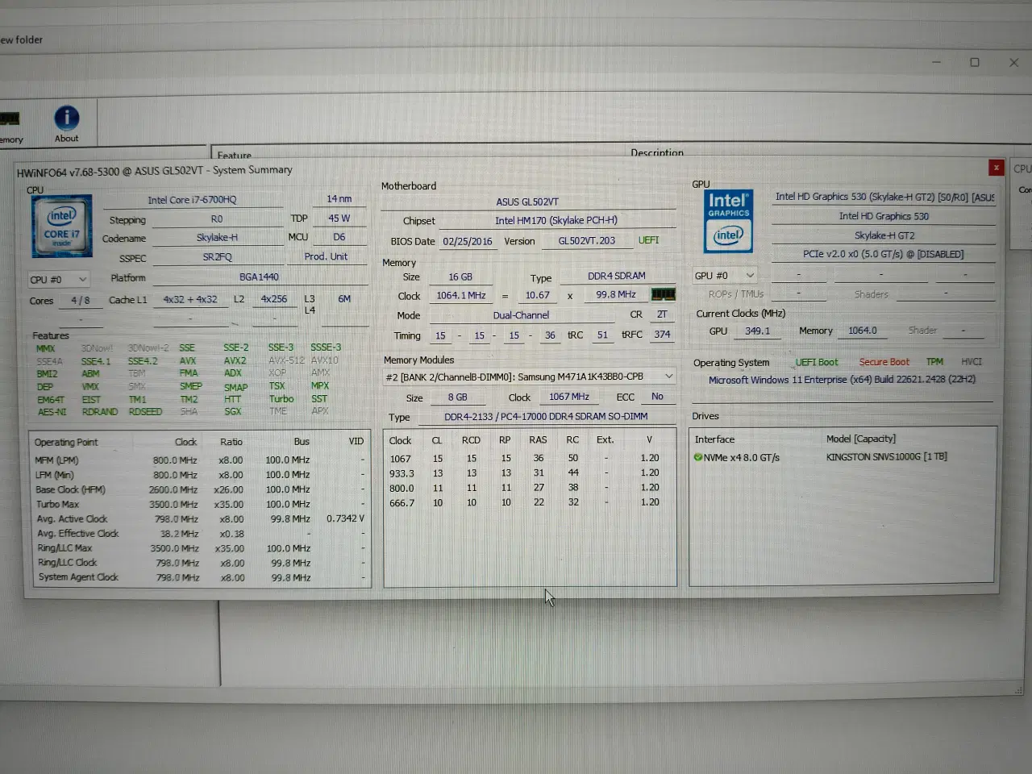Click the 933.3 row in timing table
Viewport: 1032px width, 774px height.
point(528,473)
